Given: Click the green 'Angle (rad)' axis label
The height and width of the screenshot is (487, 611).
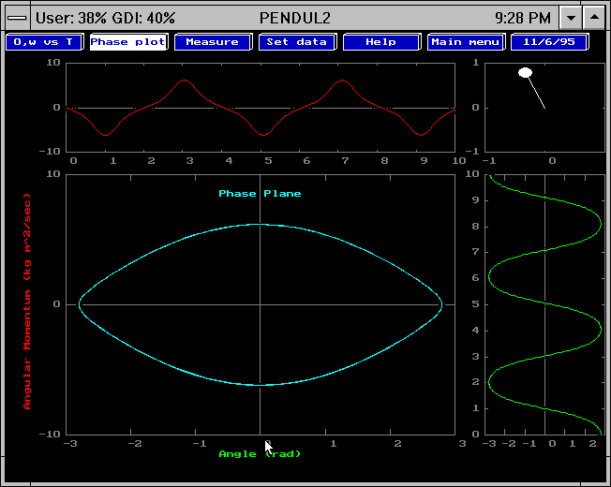Looking at the screenshot, I should pos(260,454).
